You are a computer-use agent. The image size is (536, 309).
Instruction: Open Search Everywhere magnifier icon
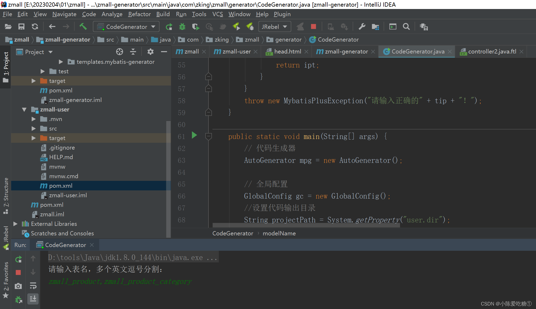click(x=406, y=27)
